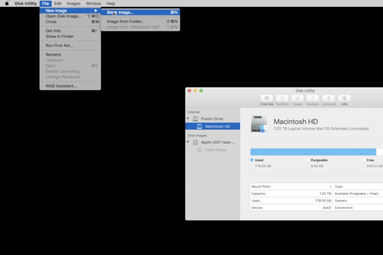
Task: Click the Unmount toolbar icon
Action: [328, 98]
